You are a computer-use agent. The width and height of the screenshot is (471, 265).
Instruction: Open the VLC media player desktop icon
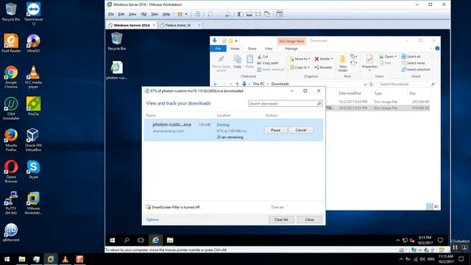coord(33,77)
